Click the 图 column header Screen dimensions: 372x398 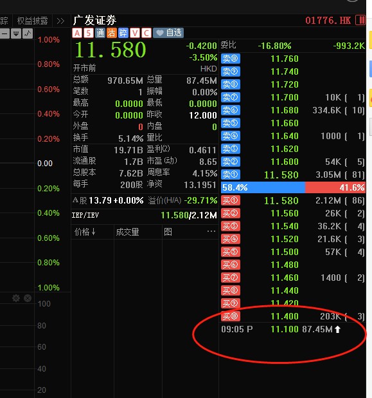(x=168, y=232)
